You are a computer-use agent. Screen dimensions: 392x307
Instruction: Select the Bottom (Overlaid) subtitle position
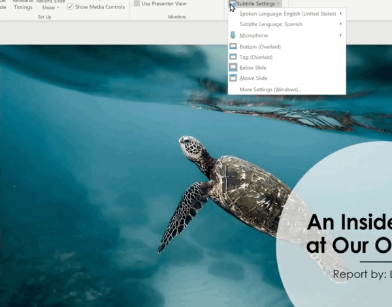point(287,47)
